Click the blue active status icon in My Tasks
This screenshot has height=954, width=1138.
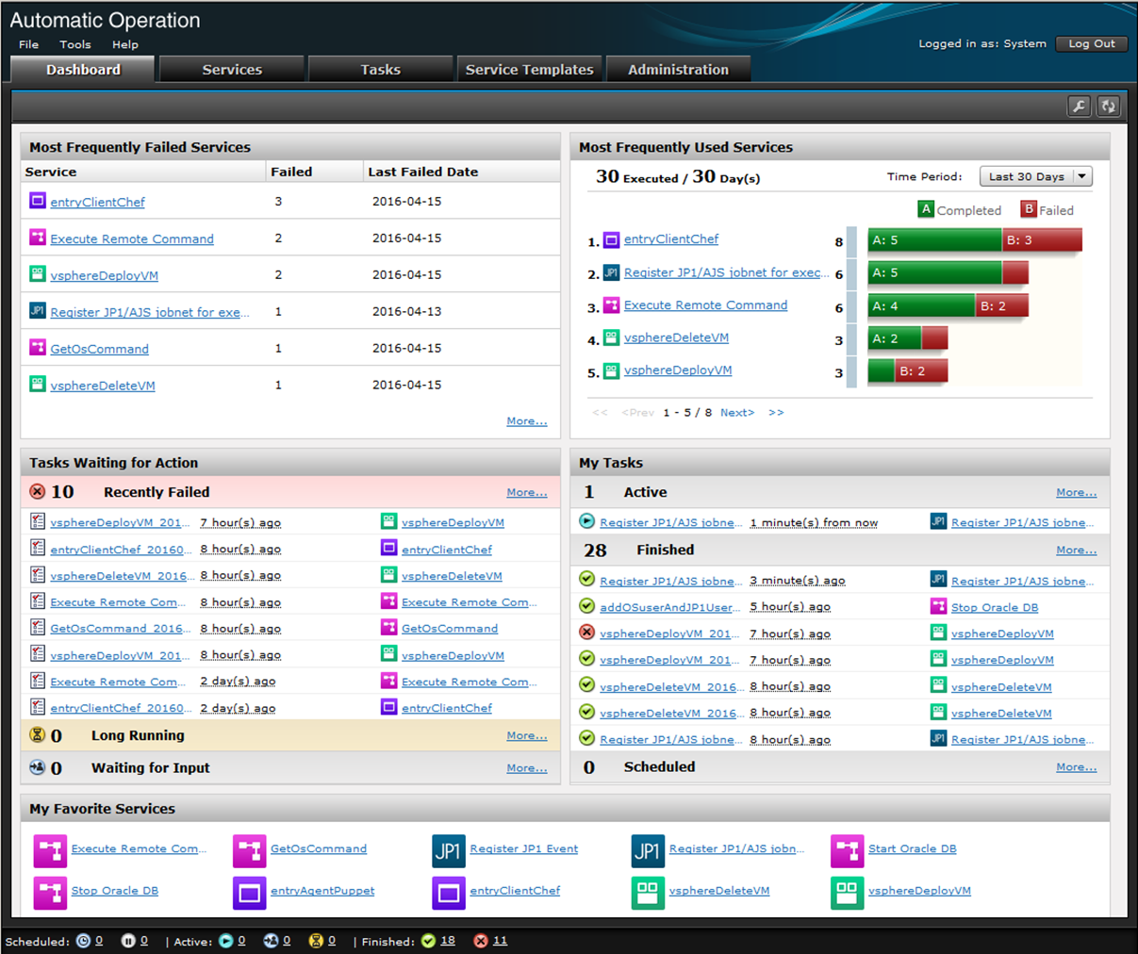[x=587, y=521]
